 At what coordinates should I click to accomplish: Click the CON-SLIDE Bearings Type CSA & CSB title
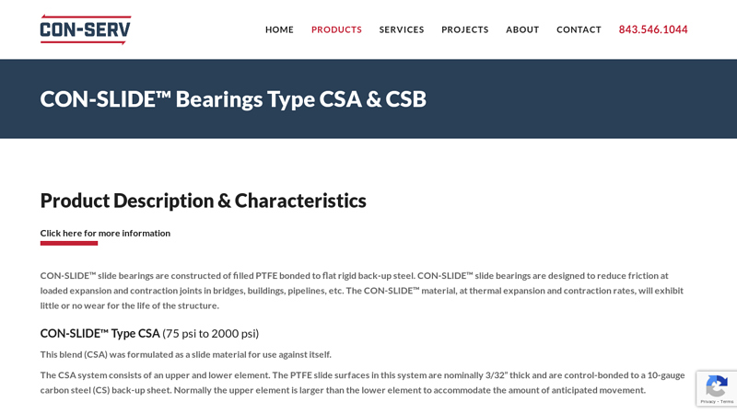tap(233, 99)
